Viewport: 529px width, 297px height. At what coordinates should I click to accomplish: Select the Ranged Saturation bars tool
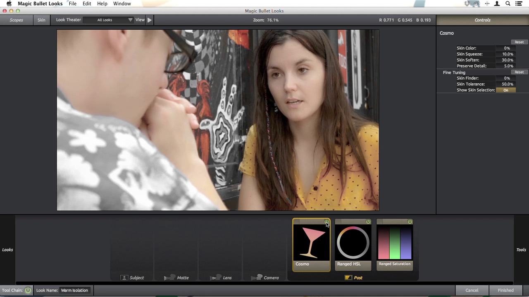395,243
